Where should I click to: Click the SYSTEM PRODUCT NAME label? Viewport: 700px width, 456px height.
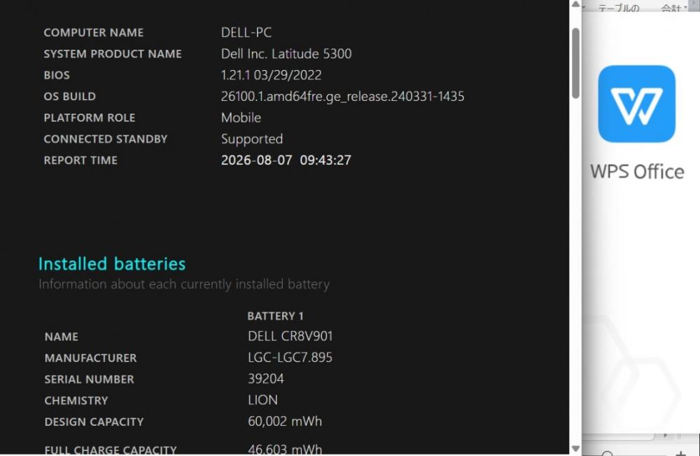(113, 54)
